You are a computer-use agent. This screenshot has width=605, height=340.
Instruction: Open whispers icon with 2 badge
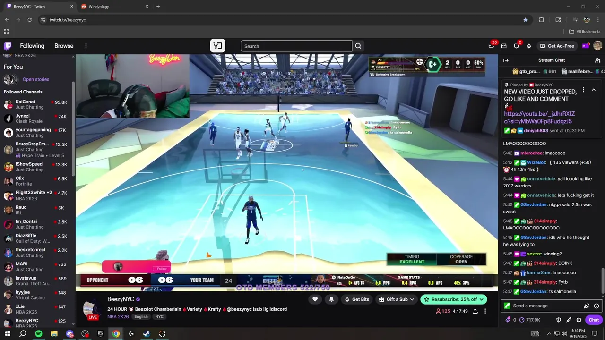[516, 46]
